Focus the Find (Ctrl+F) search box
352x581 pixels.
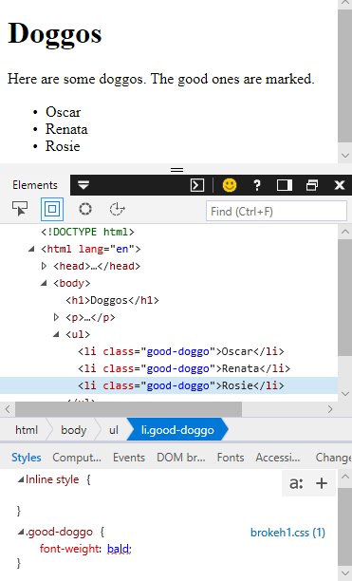pyautogui.click(x=276, y=212)
